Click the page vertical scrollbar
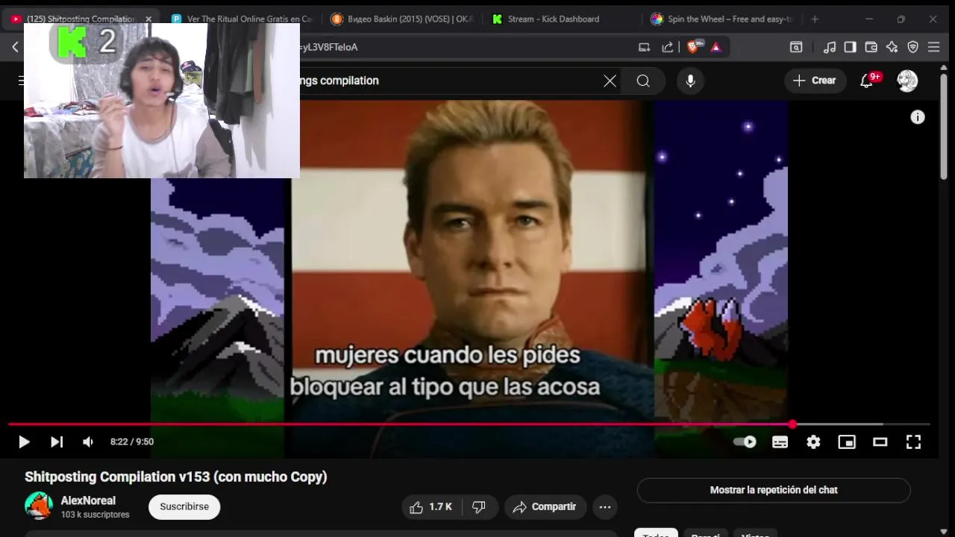 944,127
